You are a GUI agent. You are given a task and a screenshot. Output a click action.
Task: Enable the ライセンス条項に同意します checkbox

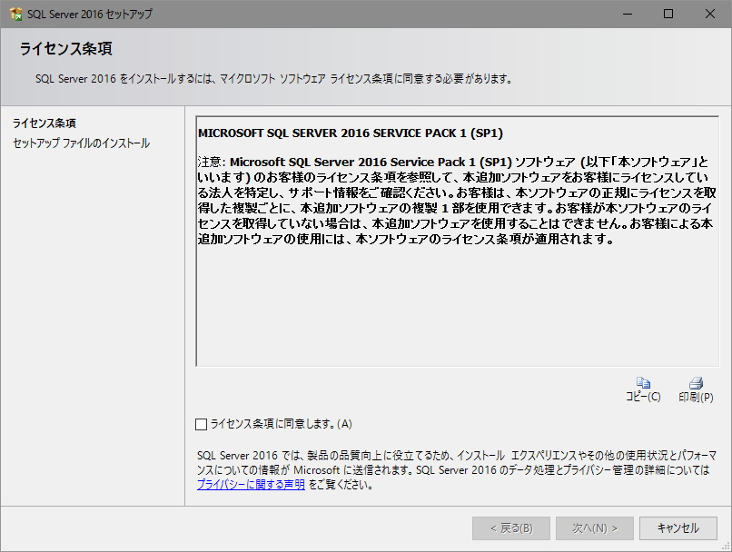click(199, 423)
